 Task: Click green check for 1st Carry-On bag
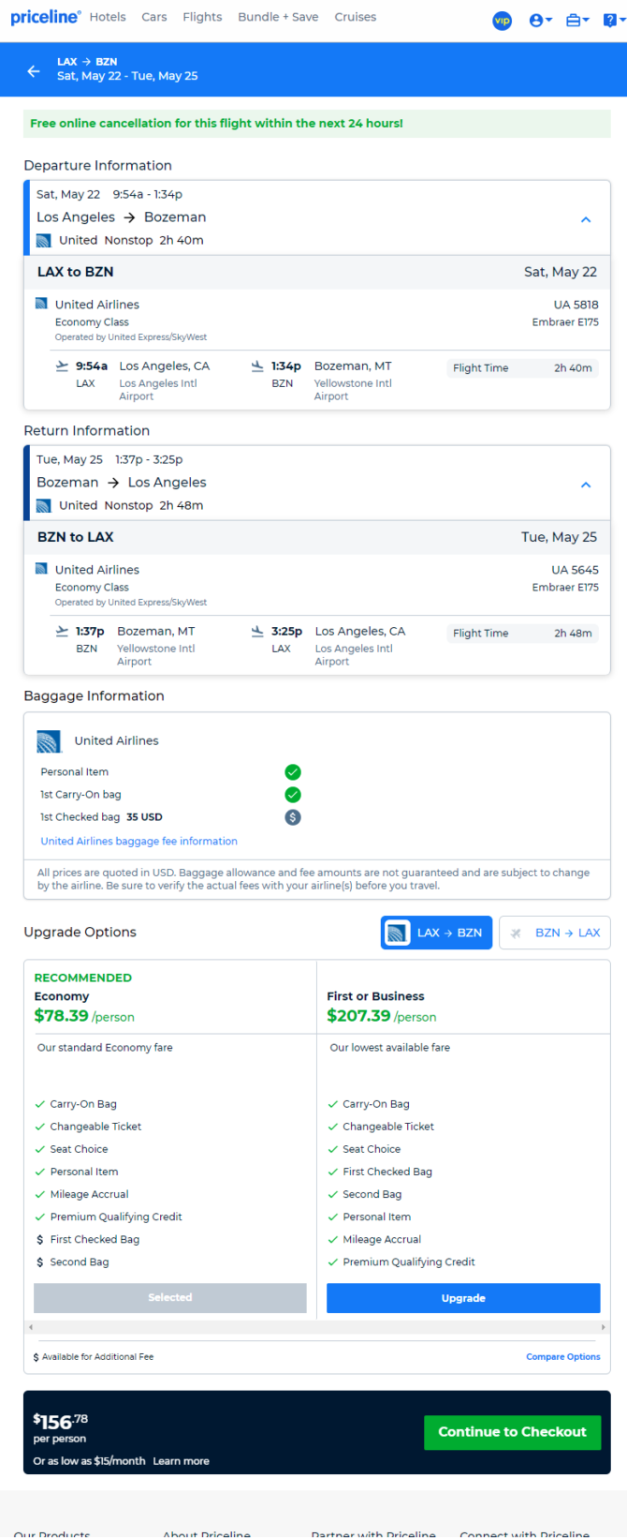(293, 795)
